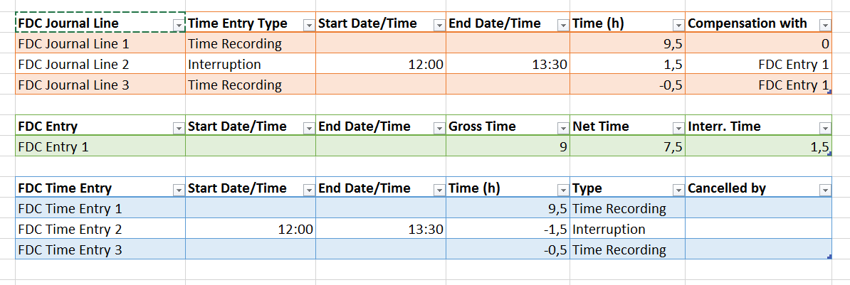
Task: Select the FDC Entry 1 cell
Action: 100,147
